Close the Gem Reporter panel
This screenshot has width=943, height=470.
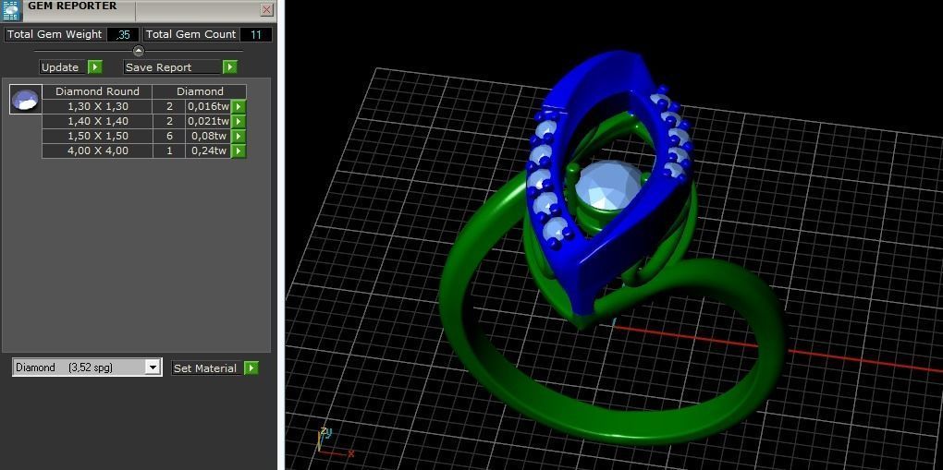point(266,9)
